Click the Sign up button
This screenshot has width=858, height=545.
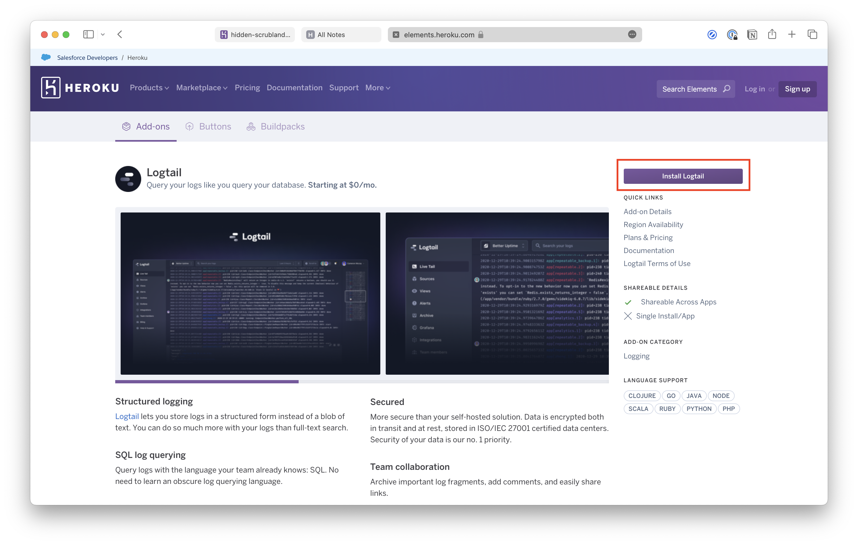click(x=797, y=89)
